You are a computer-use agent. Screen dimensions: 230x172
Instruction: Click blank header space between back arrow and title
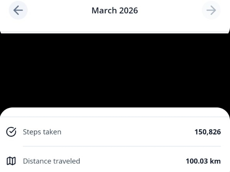point(58,10)
